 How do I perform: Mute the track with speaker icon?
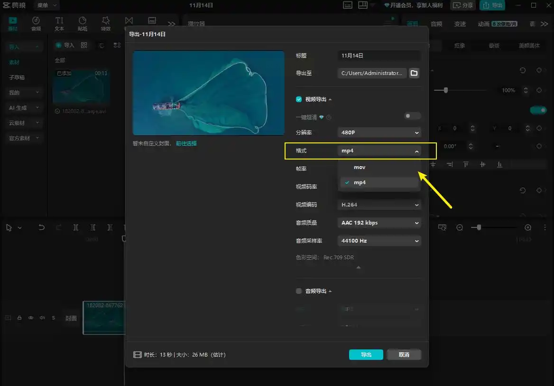42,318
